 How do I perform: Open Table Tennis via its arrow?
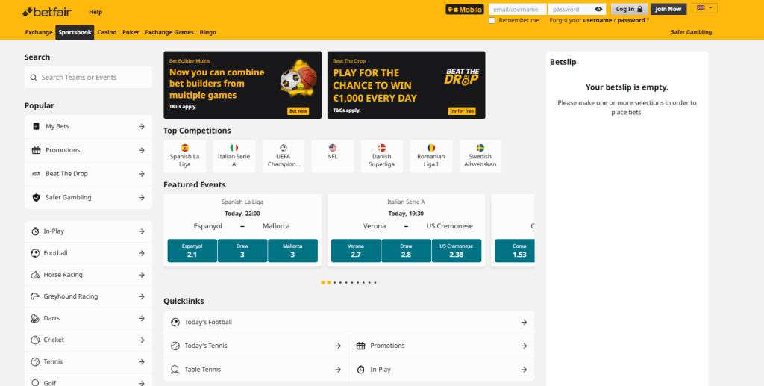click(x=338, y=370)
